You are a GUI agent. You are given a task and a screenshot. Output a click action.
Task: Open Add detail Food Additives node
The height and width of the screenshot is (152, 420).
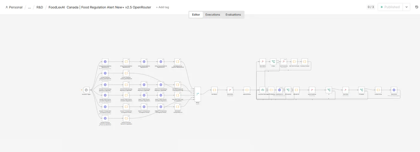(178, 61)
